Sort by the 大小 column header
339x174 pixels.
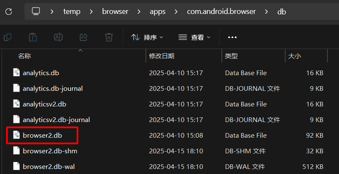pyautogui.click(x=295, y=56)
